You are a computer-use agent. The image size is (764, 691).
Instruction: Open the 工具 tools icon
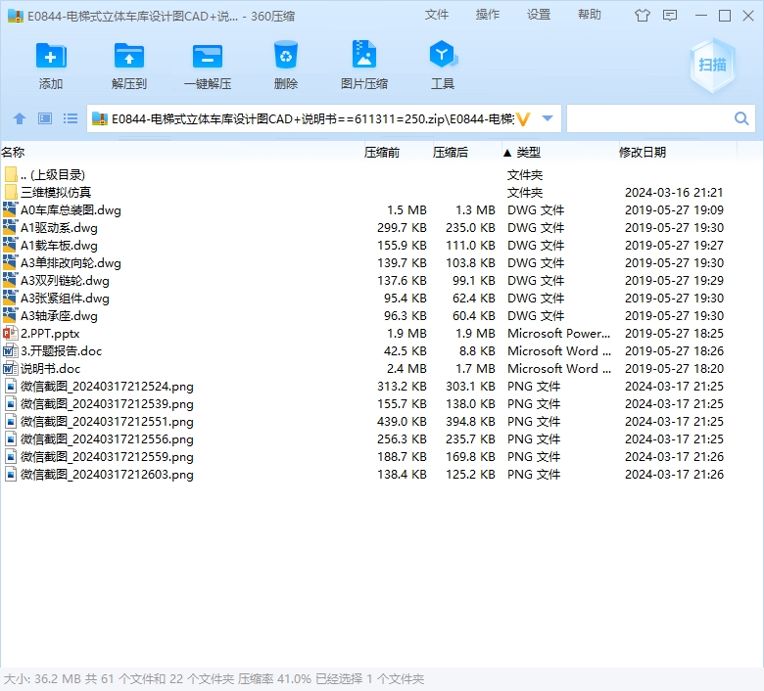[x=443, y=55]
